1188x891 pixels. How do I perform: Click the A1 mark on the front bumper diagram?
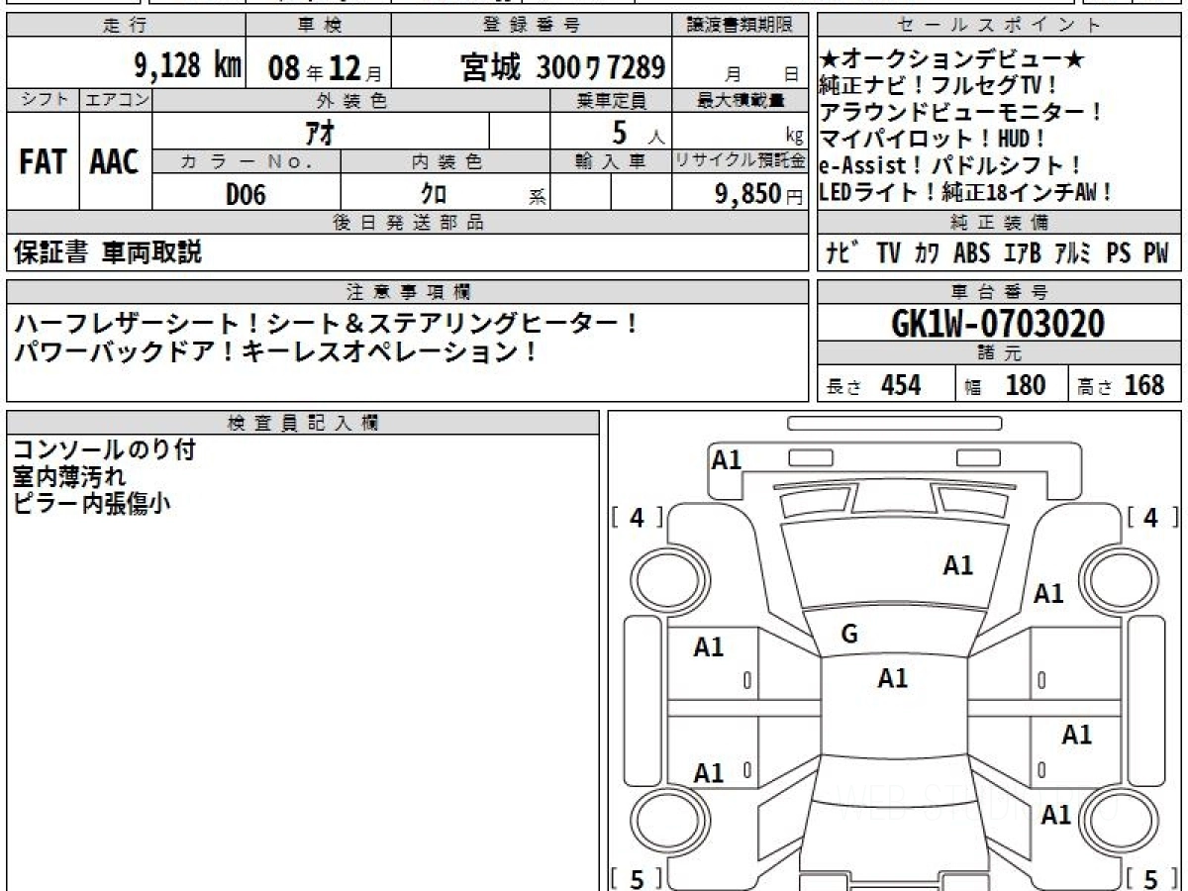727,459
